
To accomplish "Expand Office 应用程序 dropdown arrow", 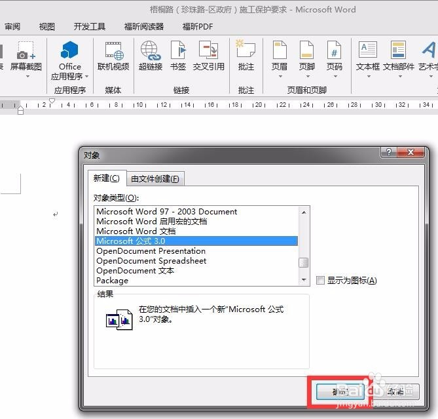I will [x=86, y=76].
